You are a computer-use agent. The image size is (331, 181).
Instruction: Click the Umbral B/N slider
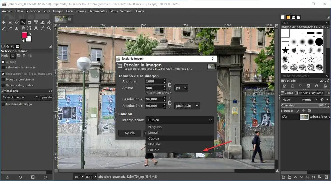pos(26,91)
